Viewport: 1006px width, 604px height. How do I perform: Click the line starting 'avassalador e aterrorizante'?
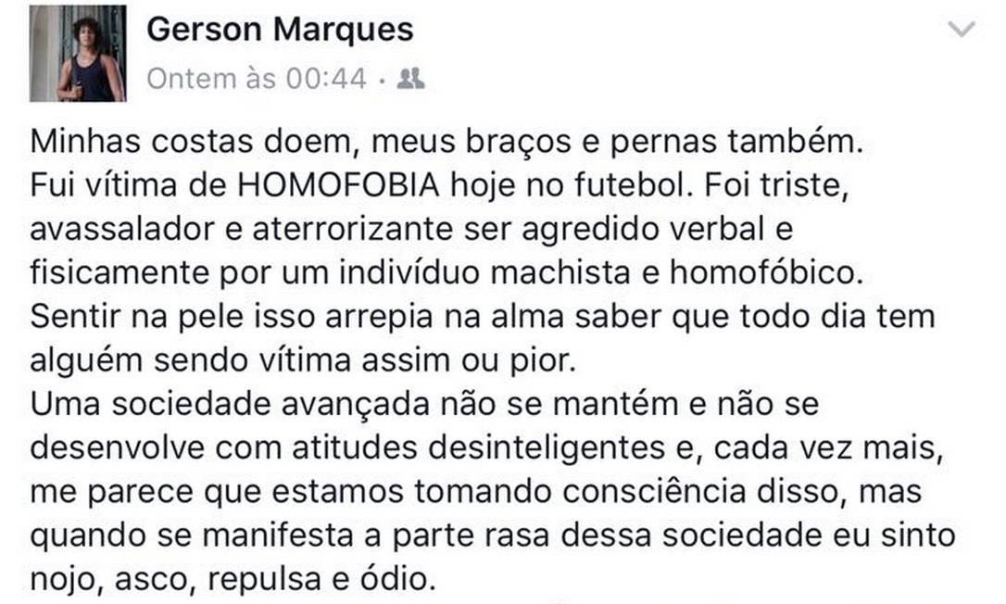point(411,229)
